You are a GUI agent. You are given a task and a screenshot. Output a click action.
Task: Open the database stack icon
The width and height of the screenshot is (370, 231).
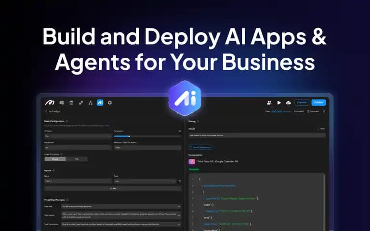71,103
